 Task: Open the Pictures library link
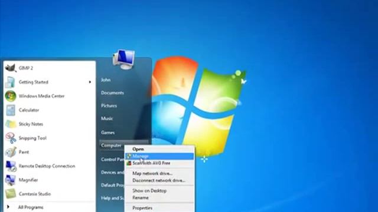click(x=109, y=106)
